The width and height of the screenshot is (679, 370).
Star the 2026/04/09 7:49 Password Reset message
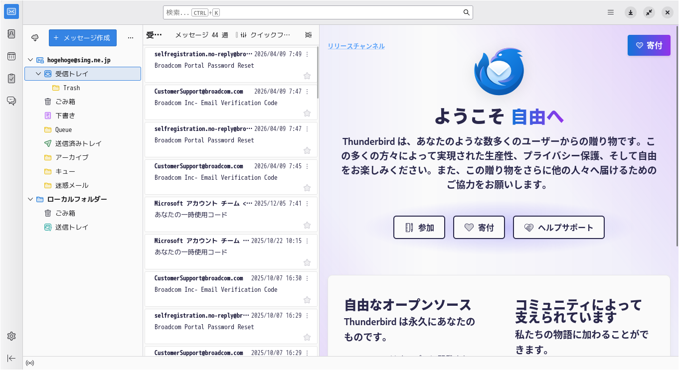[307, 76]
